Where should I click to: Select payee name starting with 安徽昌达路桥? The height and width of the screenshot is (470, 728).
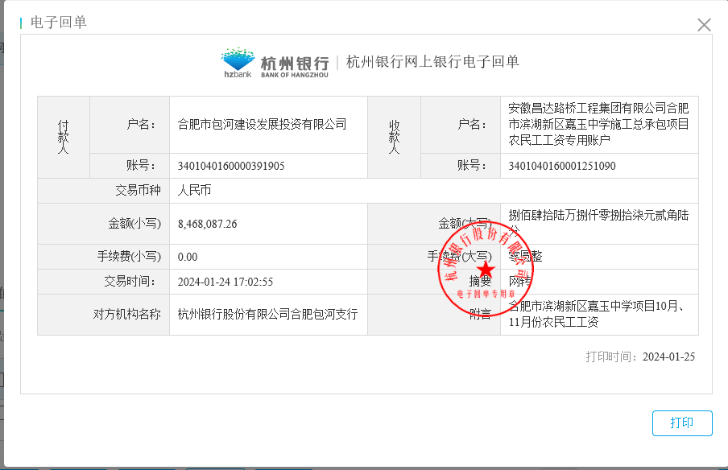(x=598, y=124)
